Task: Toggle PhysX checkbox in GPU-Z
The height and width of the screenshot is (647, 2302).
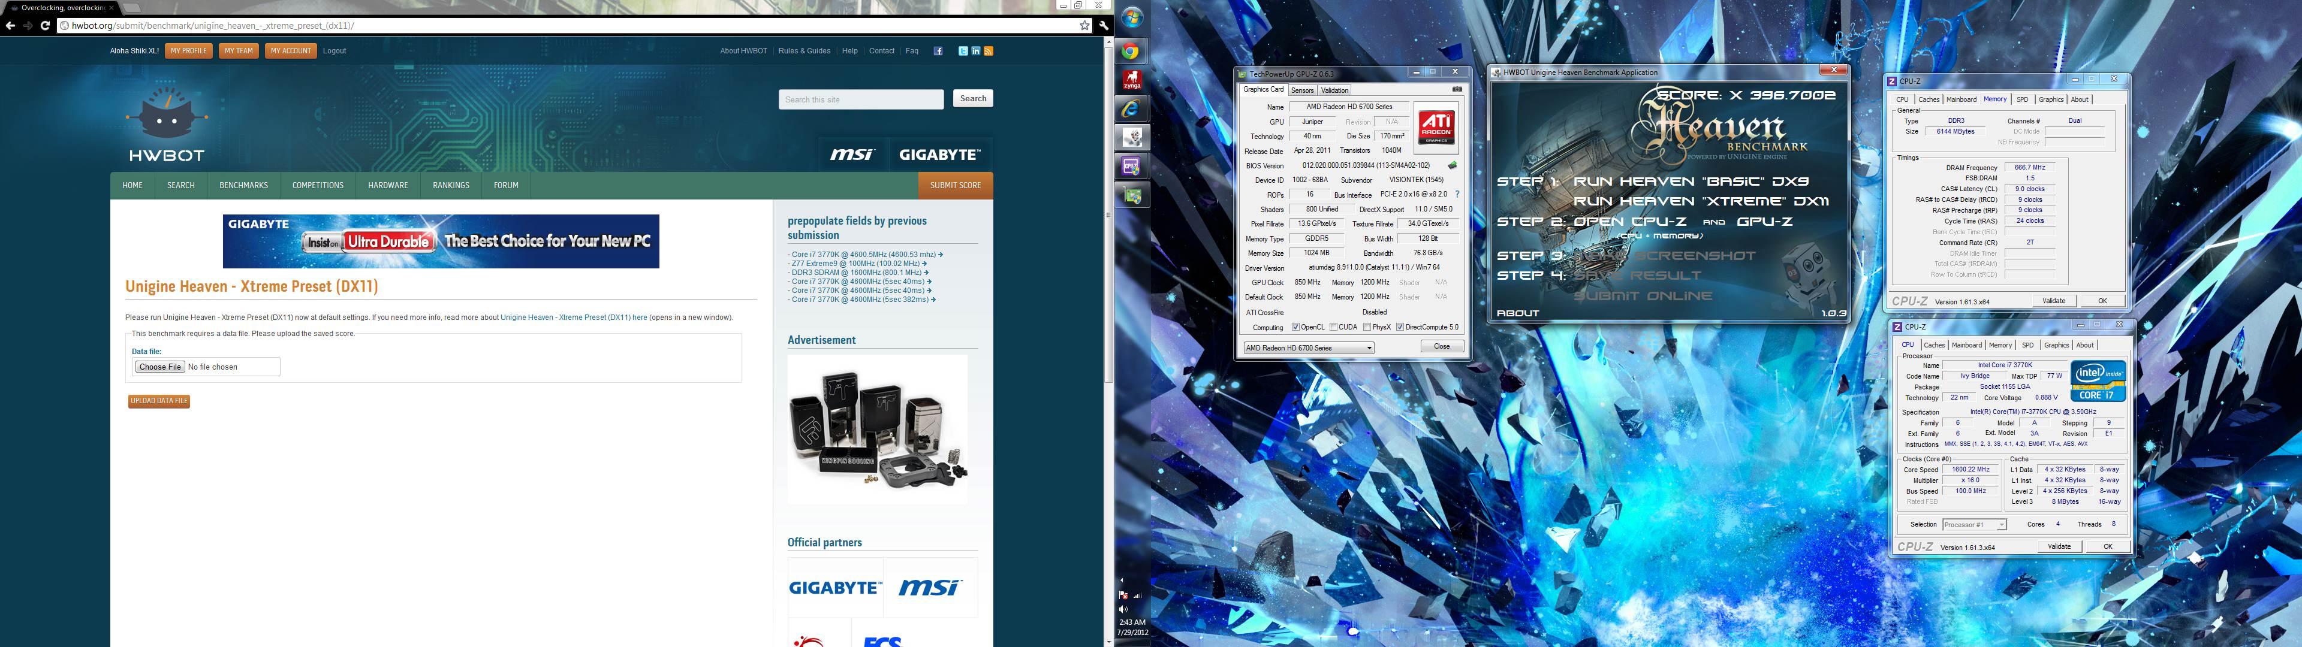Action: (1367, 327)
